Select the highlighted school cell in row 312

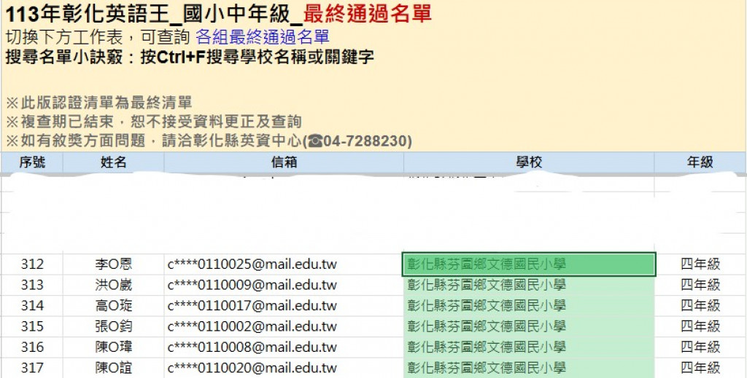tap(529, 264)
